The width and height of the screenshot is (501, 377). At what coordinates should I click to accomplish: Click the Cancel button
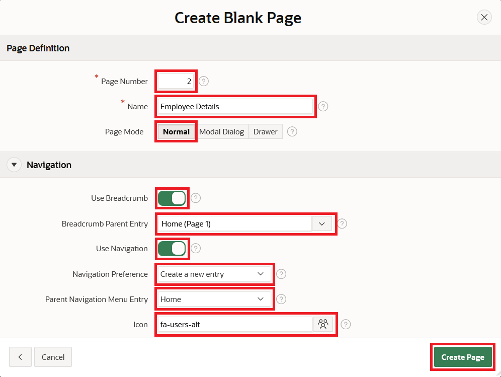53,357
